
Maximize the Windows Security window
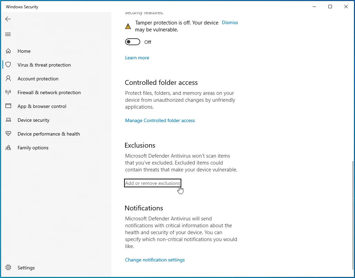(x=330, y=7)
